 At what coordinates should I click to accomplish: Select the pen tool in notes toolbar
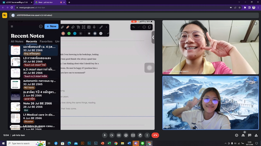pyautogui.click(x=63, y=27)
